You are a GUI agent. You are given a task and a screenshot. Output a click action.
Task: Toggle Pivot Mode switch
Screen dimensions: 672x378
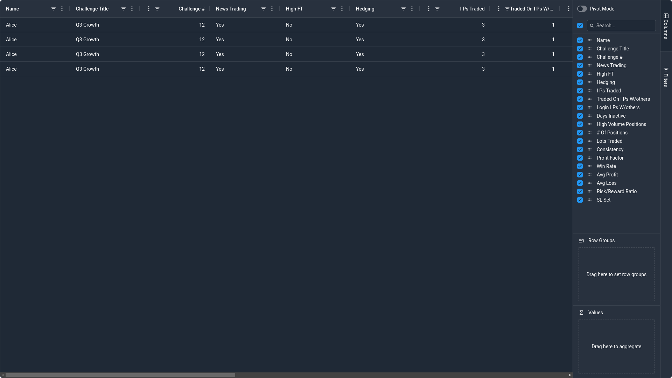(582, 9)
